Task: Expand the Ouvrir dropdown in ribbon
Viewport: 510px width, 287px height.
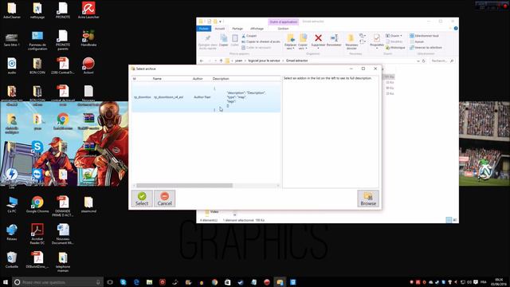Action: click(394, 36)
